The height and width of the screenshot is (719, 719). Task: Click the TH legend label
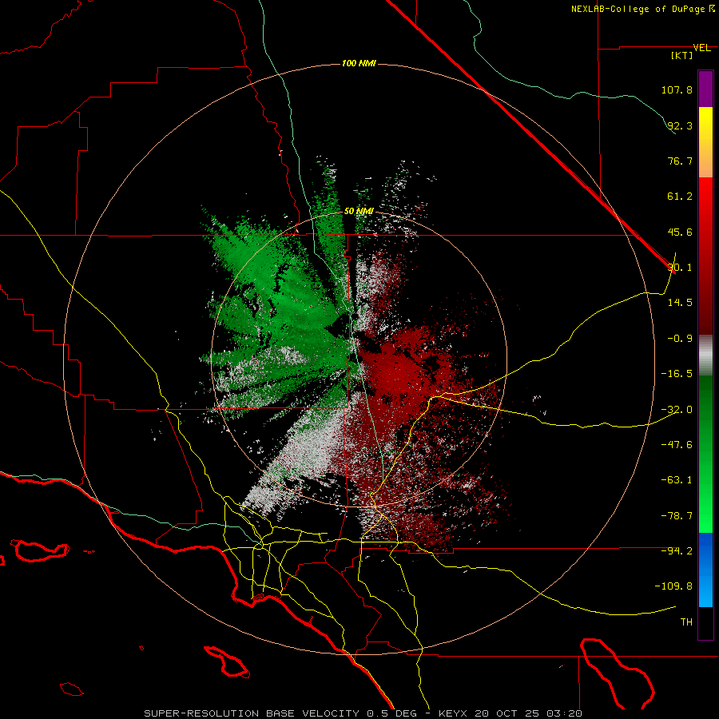(686, 622)
